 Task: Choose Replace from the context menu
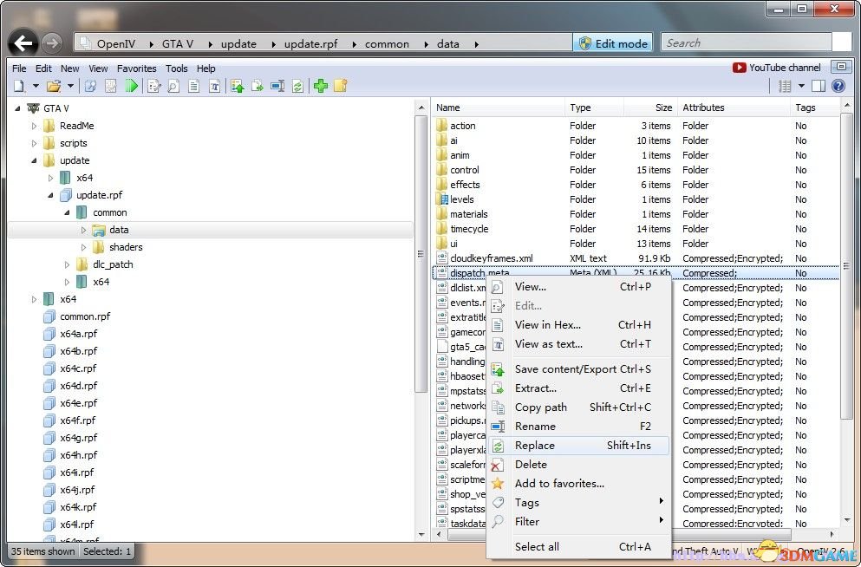coord(578,446)
